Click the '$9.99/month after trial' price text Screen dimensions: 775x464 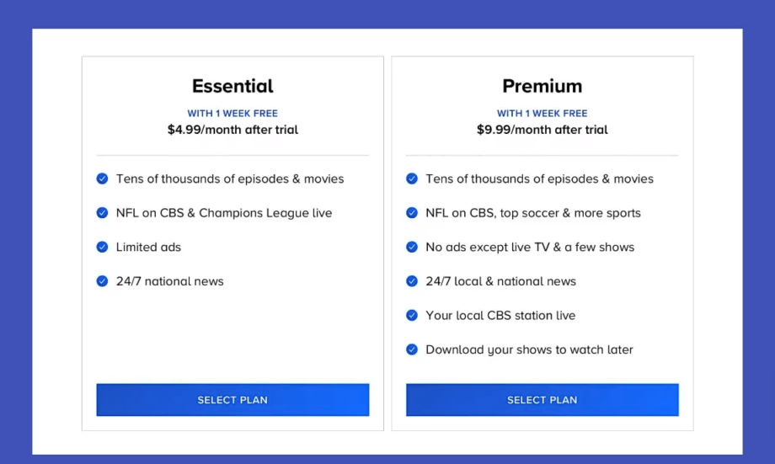click(542, 130)
